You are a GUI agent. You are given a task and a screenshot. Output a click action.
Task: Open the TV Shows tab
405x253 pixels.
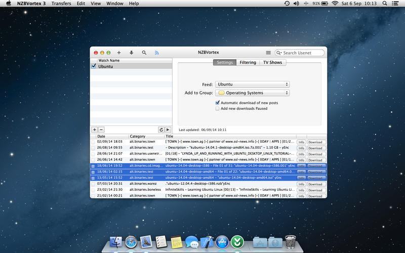click(x=272, y=63)
